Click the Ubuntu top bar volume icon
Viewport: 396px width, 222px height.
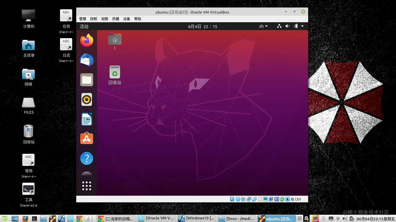pyautogui.click(x=287, y=26)
